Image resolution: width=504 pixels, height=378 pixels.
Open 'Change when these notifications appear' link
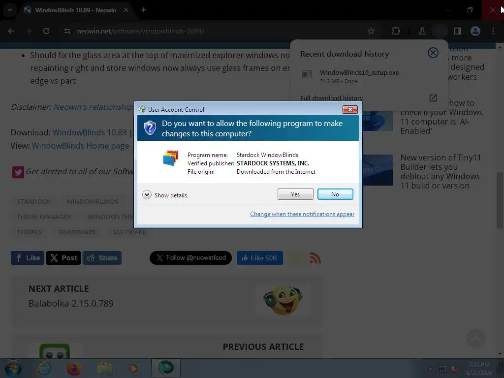click(x=302, y=214)
